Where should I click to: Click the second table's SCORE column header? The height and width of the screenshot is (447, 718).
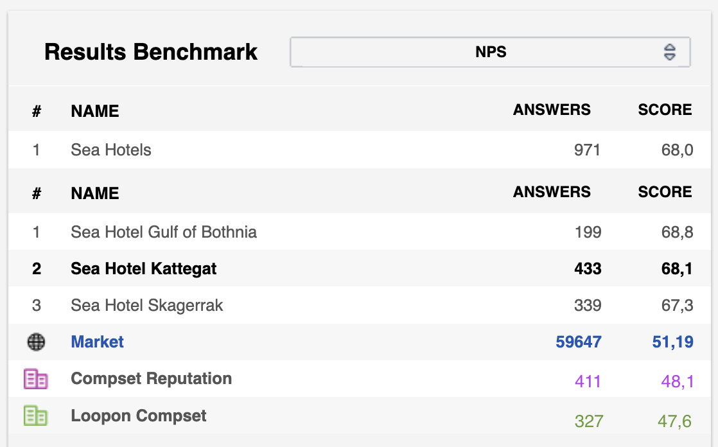coord(665,192)
